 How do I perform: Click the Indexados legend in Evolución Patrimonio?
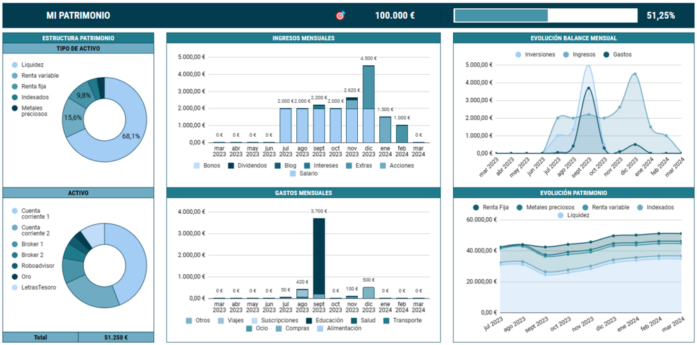[655, 208]
